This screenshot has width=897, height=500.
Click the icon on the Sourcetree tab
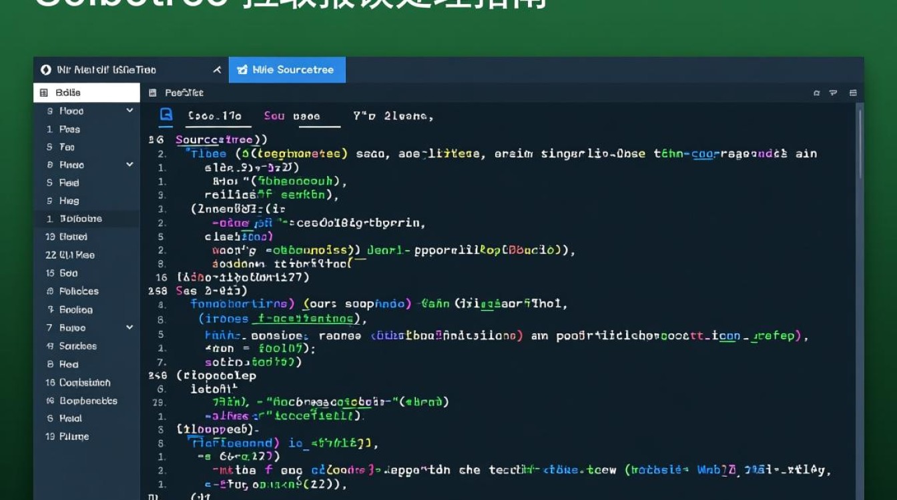[242, 70]
